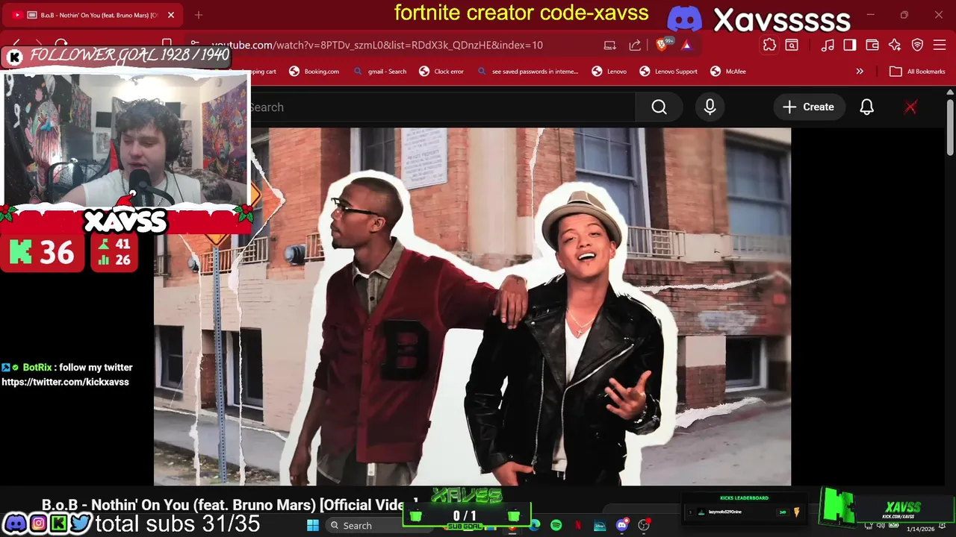Toggle the browser sidebar panel icon
This screenshot has width=956, height=537.
[850, 45]
